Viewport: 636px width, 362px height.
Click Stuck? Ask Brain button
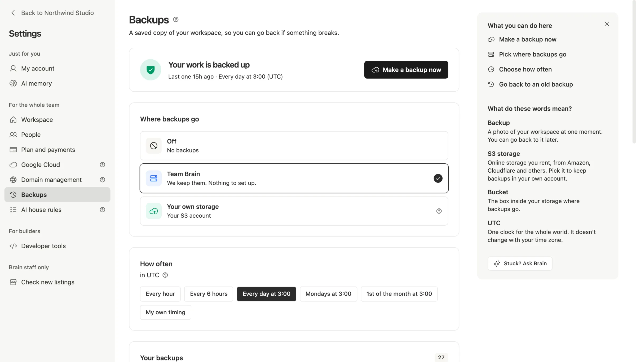[520, 263]
